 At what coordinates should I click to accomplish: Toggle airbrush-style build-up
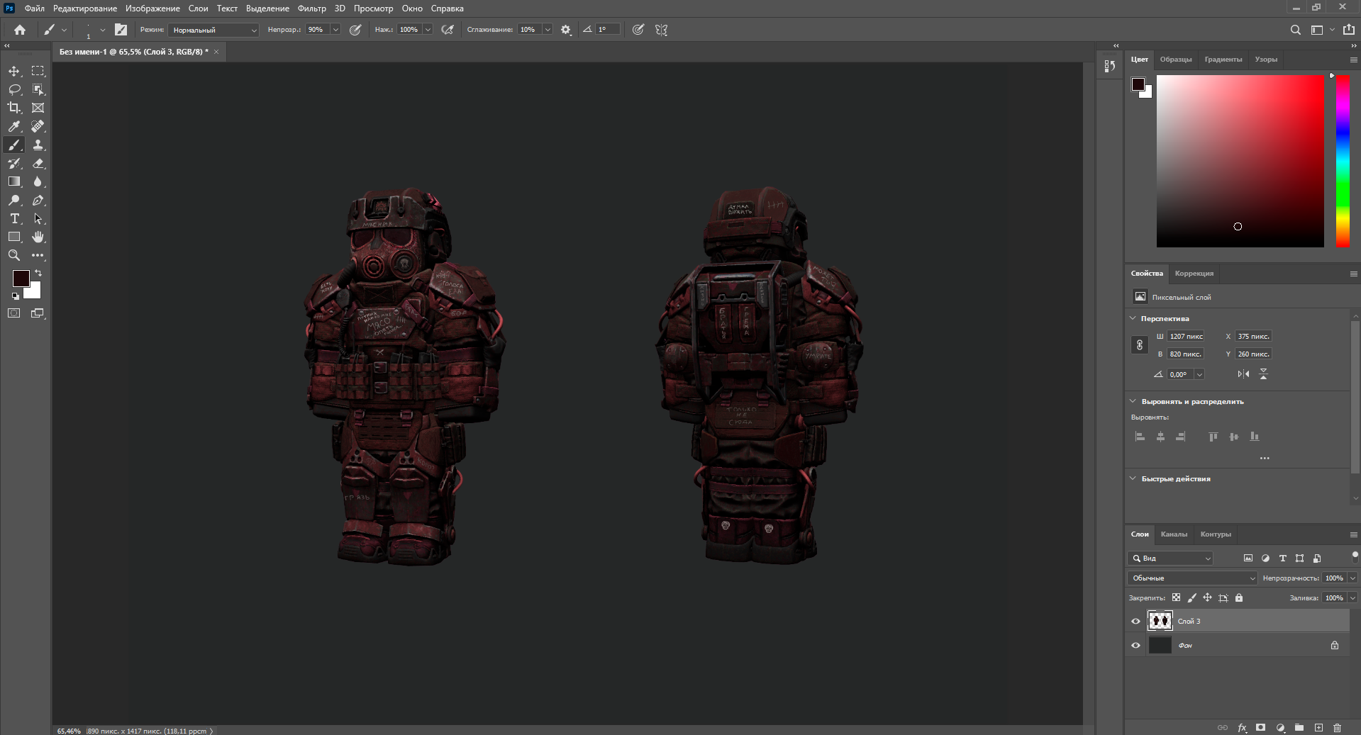point(448,30)
